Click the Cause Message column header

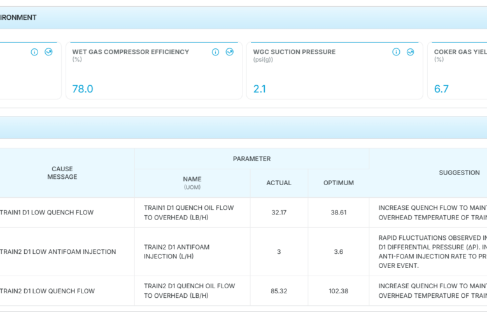pyautogui.click(x=62, y=173)
